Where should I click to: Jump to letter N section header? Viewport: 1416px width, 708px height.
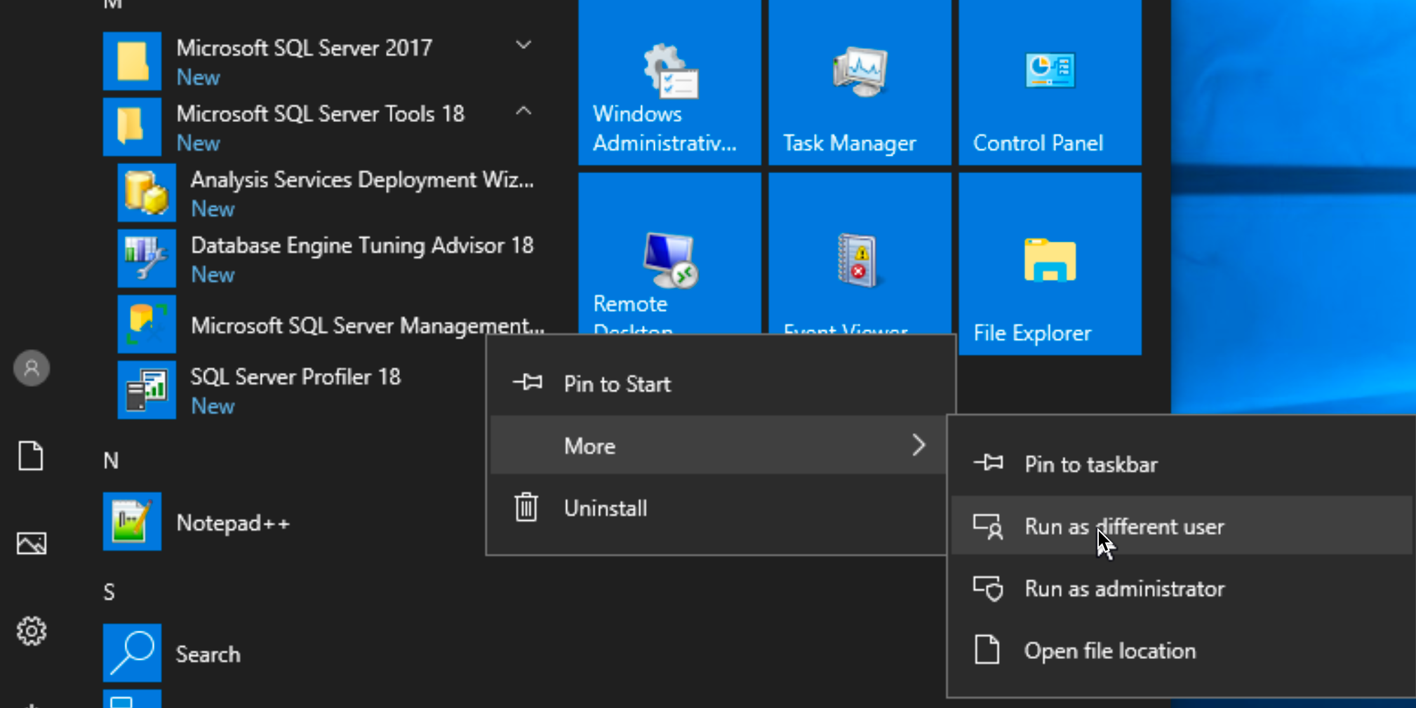[111, 461]
